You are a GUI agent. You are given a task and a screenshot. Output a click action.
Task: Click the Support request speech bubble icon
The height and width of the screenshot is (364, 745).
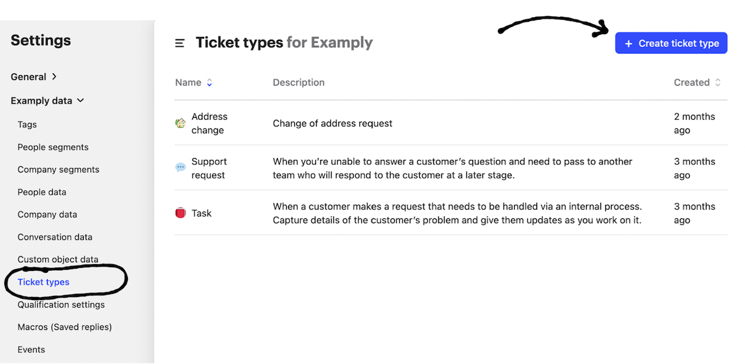coord(181,168)
